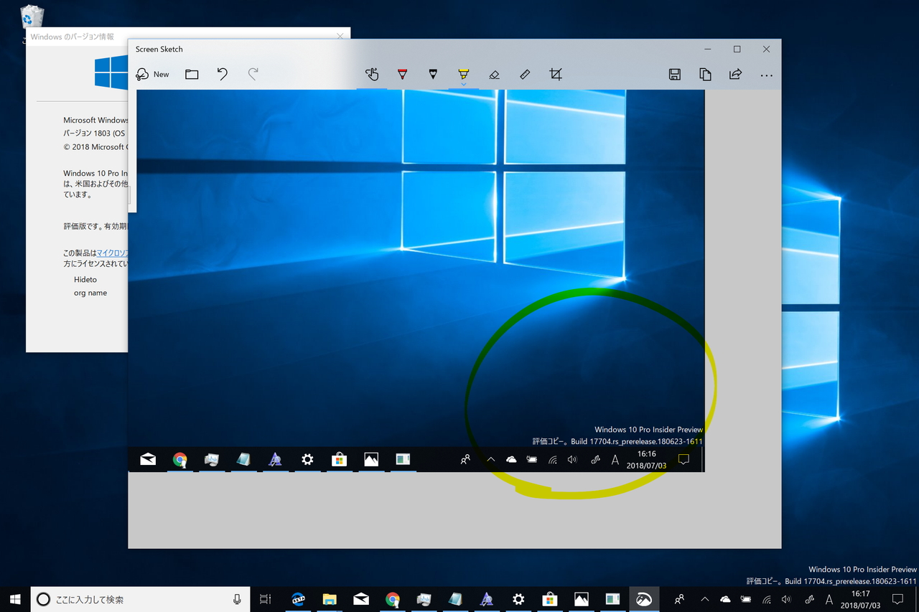Select the red Ballpoint pen tool

pyautogui.click(x=402, y=74)
